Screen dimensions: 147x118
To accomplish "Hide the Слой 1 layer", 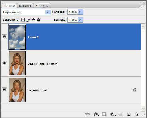I will (4, 36).
